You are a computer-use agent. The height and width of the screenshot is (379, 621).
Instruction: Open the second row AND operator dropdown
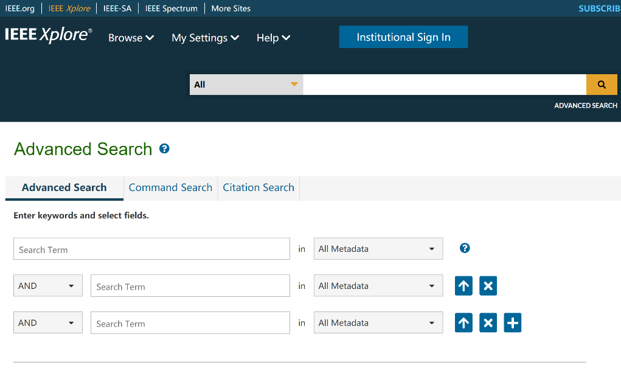pyautogui.click(x=47, y=286)
